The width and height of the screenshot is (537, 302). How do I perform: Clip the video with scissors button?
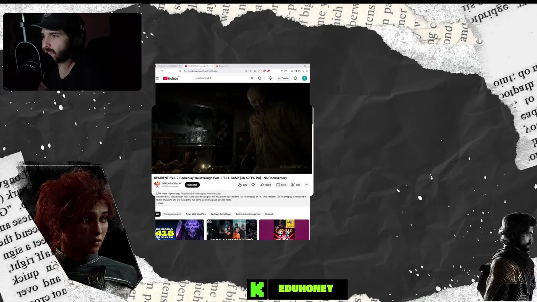pos(296,185)
